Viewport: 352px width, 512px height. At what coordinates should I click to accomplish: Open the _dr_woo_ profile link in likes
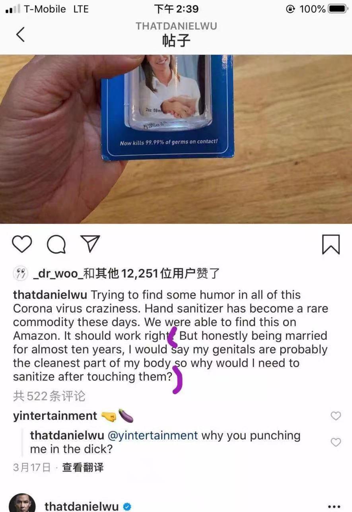click(x=61, y=273)
